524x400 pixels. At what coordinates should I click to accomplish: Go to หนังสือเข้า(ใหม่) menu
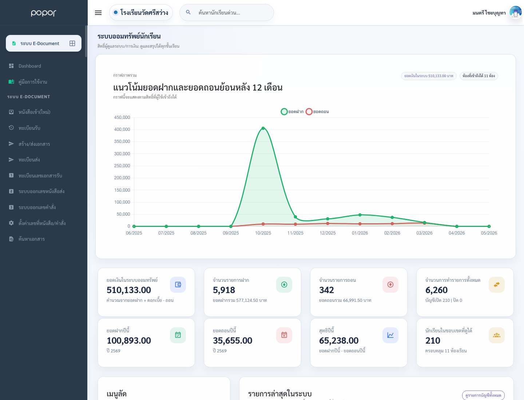tap(44, 112)
